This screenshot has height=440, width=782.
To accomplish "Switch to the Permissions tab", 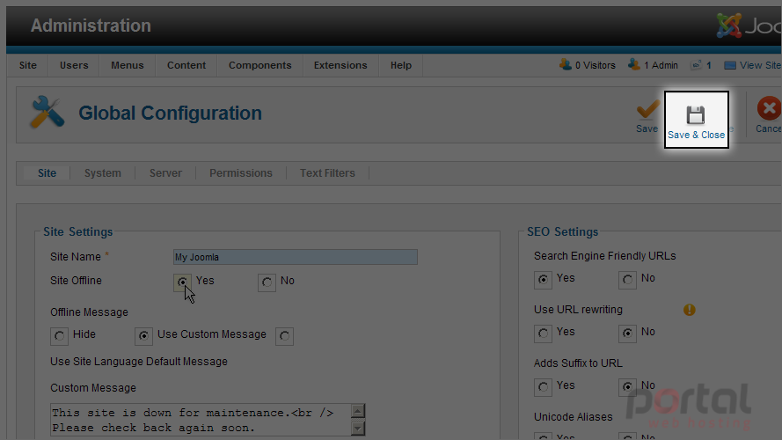I will pos(241,173).
